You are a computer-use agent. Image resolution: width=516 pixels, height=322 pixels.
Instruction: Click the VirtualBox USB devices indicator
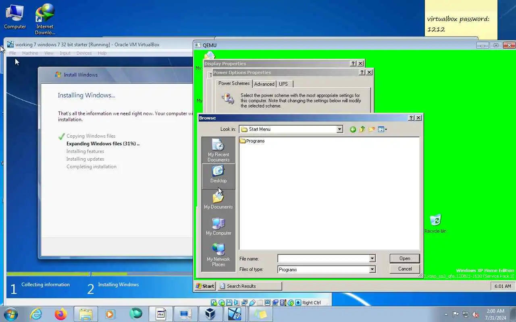252,303
